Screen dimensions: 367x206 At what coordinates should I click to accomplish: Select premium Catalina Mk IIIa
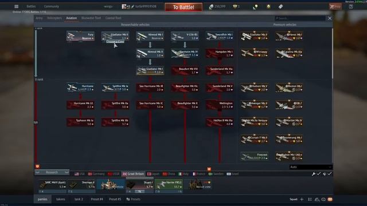(289, 53)
